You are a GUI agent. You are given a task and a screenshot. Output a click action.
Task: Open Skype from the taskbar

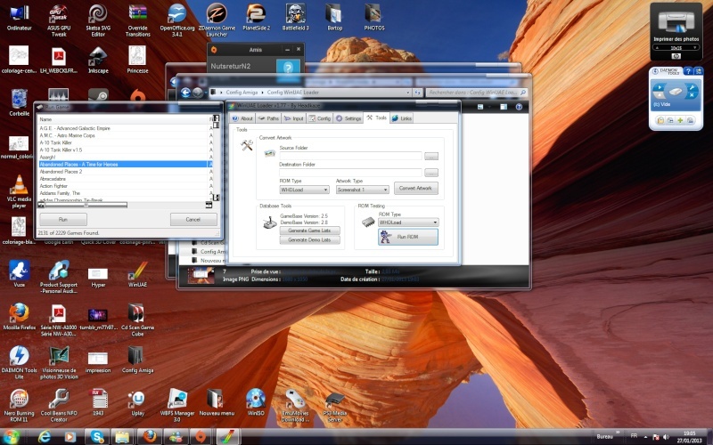pyautogui.click(x=97, y=437)
